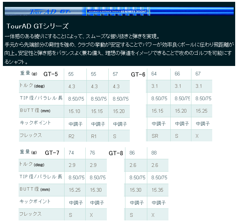
Task: Click the 'TIP径/パラレル長' label in the lower table
Action: pyautogui.click(x=41, y=177)
